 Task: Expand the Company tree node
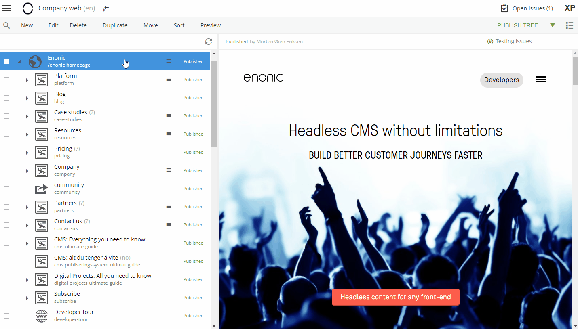27,171
